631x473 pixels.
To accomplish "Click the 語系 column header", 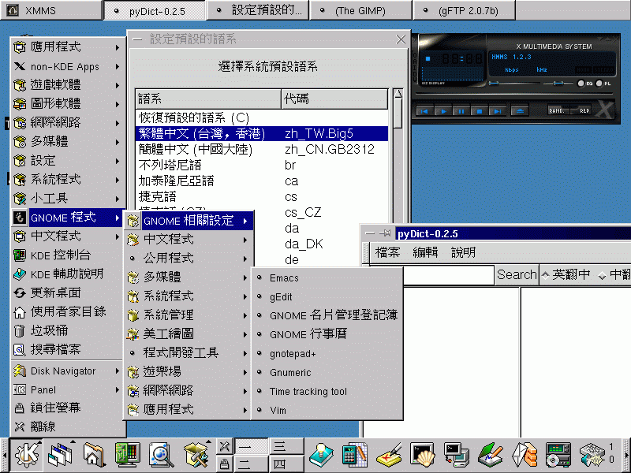I will (208, 99).
